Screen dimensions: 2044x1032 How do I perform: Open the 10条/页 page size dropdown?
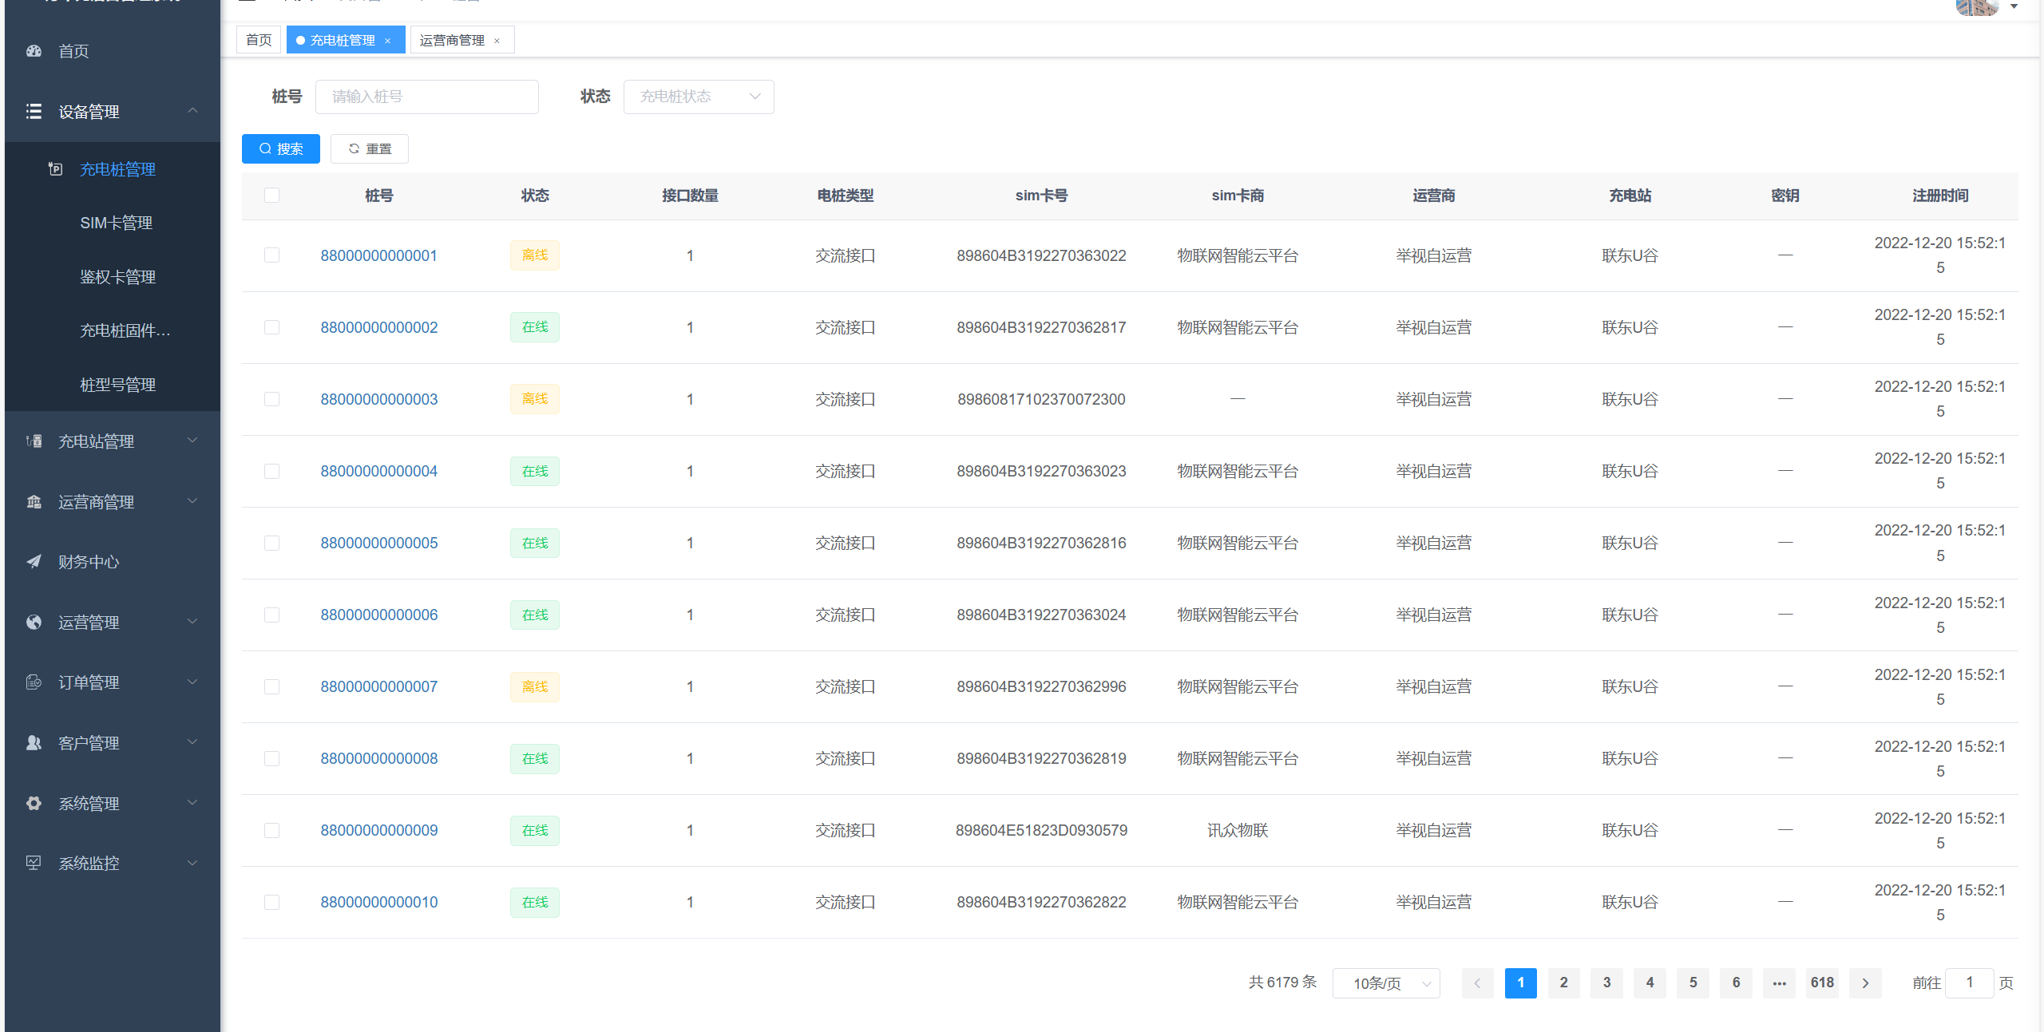click(x=1387, y=983)
